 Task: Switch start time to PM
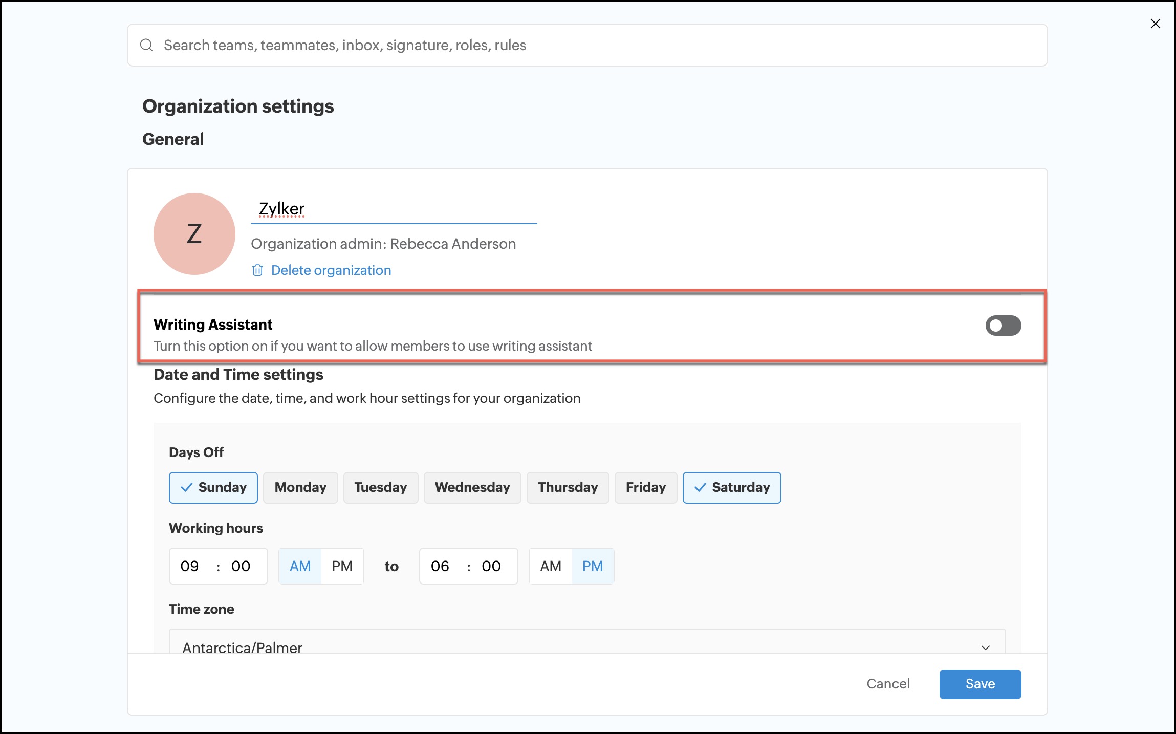[x=342, y=566]
